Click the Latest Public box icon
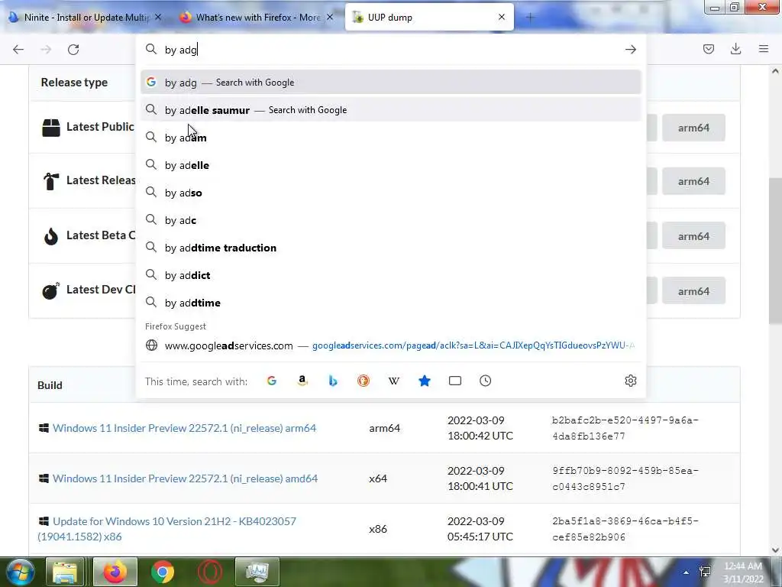782x587 pixels. pos(51,128)
